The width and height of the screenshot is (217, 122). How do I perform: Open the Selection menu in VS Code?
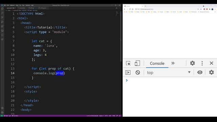(x=12, y=5)
